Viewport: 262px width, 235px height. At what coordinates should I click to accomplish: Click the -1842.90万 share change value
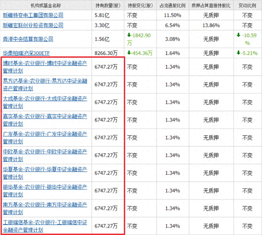[139, 39]
